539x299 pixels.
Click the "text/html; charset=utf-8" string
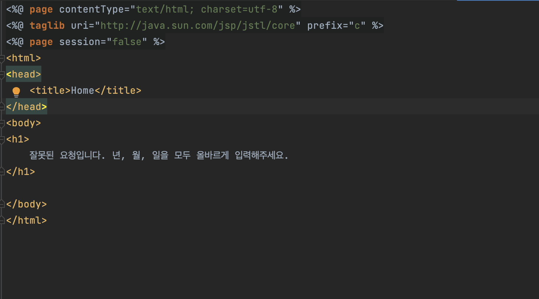(x=207, y=9)
